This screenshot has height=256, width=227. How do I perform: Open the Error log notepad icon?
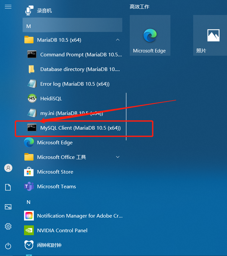tap(32, 84)
